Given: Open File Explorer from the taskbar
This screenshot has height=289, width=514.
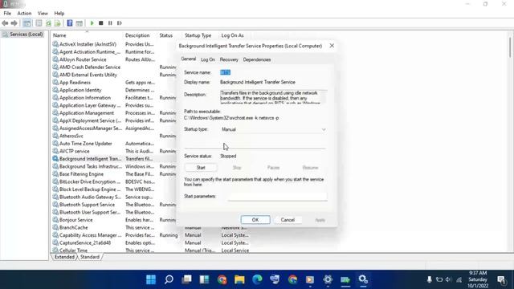Looking at the screenshot, I should point(239,279).
